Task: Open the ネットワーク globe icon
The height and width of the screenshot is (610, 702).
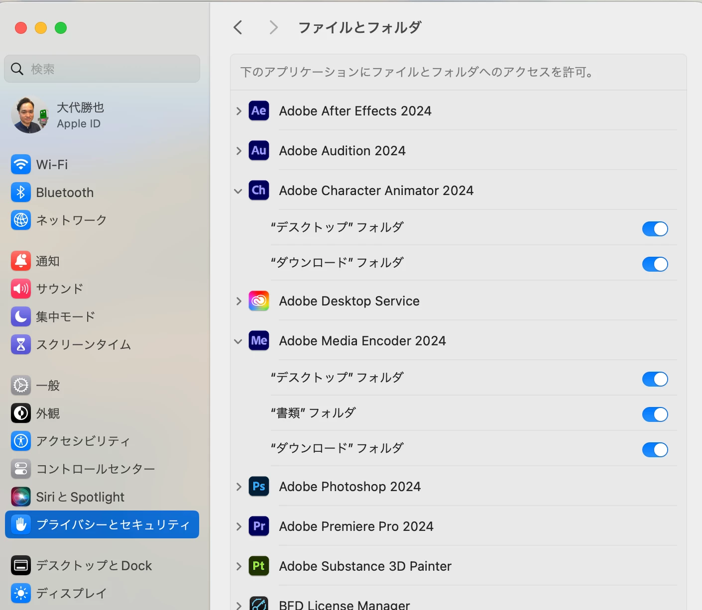Action: point(21,220)
